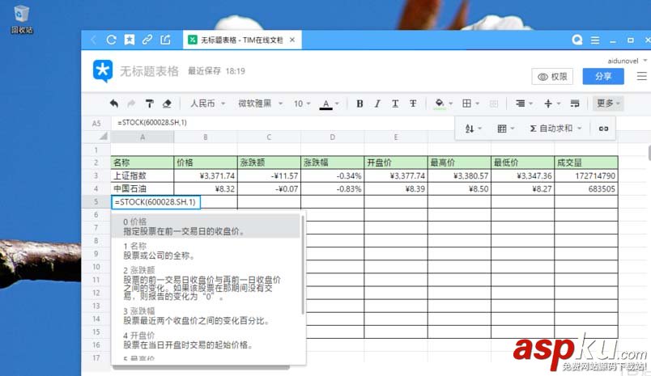Screen dimensions: 651x376
Task: Click the cell with ¥3,371.74
Action: point(206,175)
